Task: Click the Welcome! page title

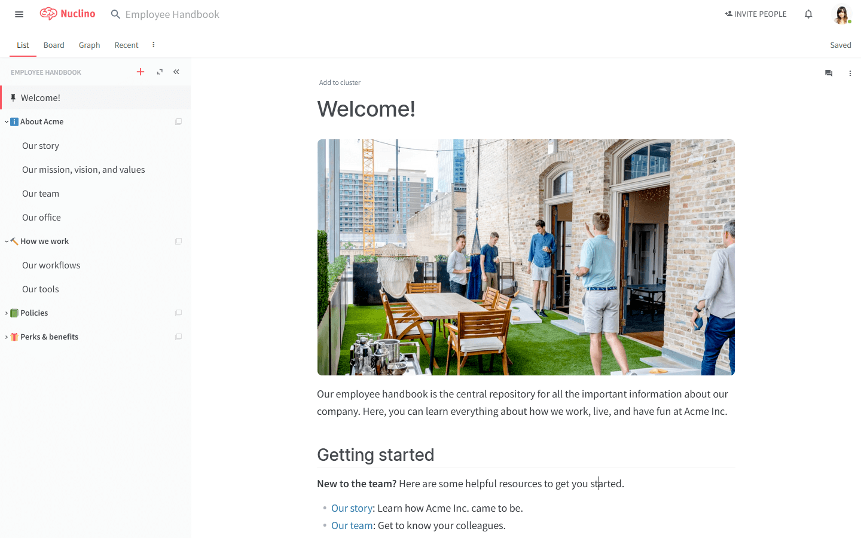Action: pyautogui.click(x=366, y=109)
